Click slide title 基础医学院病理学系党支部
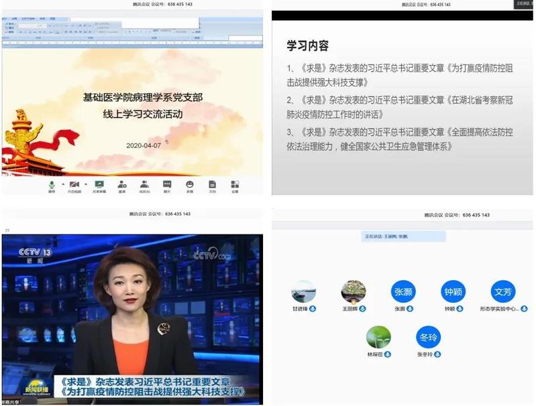The width and height of the screenshot is (536, 406). click(143, 97)
